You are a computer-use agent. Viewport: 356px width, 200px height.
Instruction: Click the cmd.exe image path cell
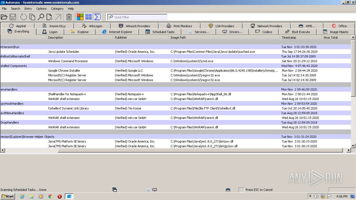pos(192,61)
